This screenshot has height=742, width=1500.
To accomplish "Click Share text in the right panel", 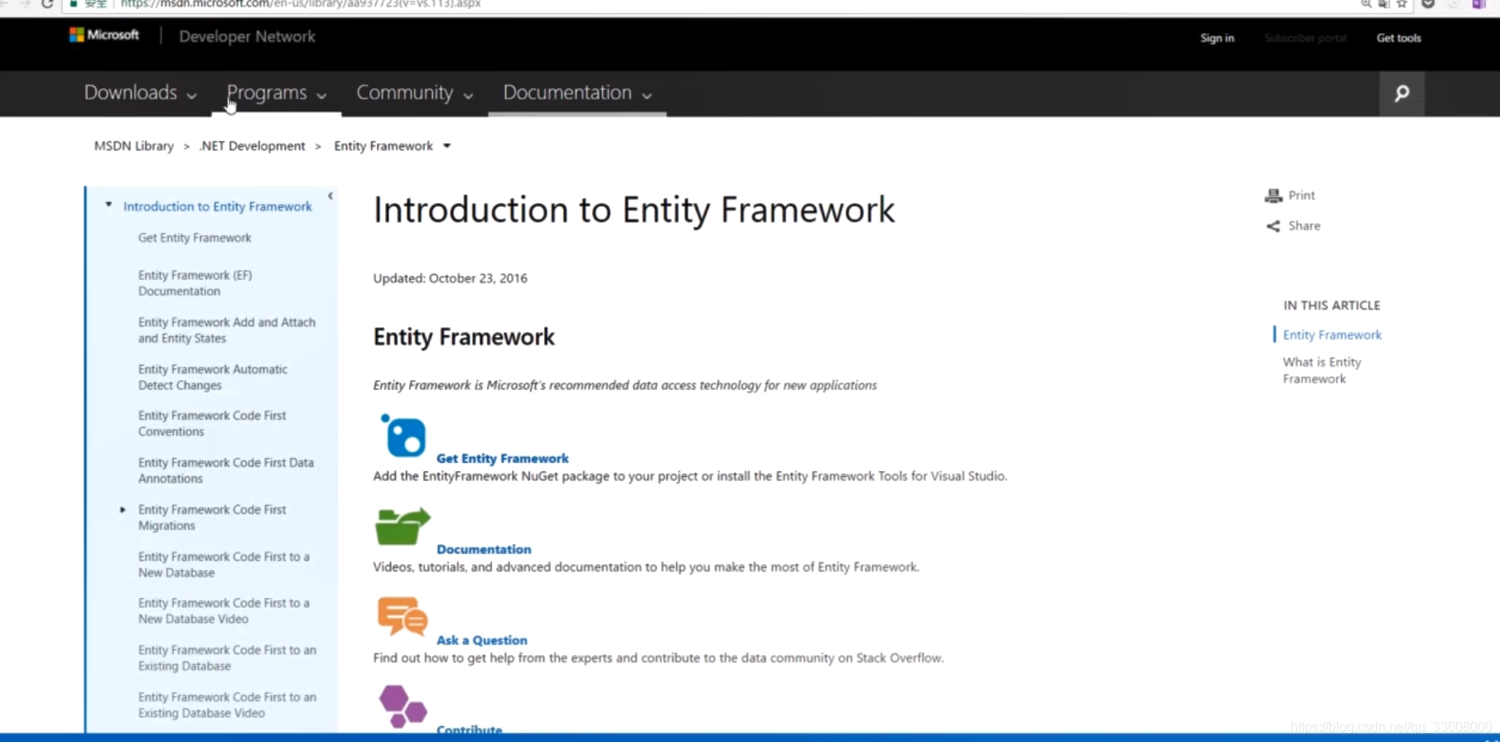I will click(1304, 226).
